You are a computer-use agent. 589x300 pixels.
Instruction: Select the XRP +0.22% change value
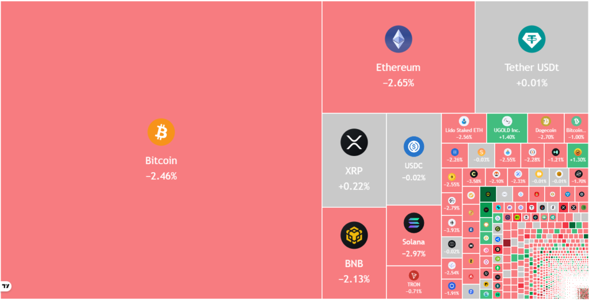[x=354, y=186]
